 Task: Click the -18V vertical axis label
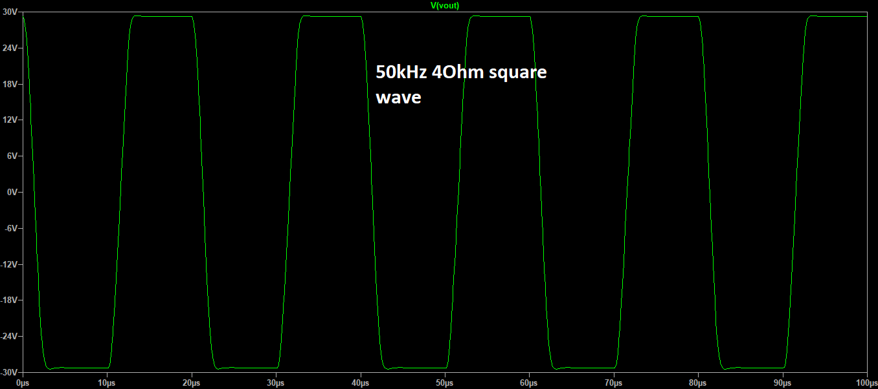[x=8, y=300]
